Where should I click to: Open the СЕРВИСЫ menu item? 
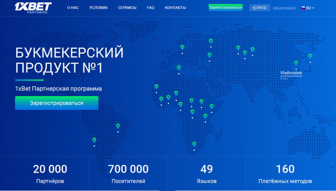[x=127, y=8]
